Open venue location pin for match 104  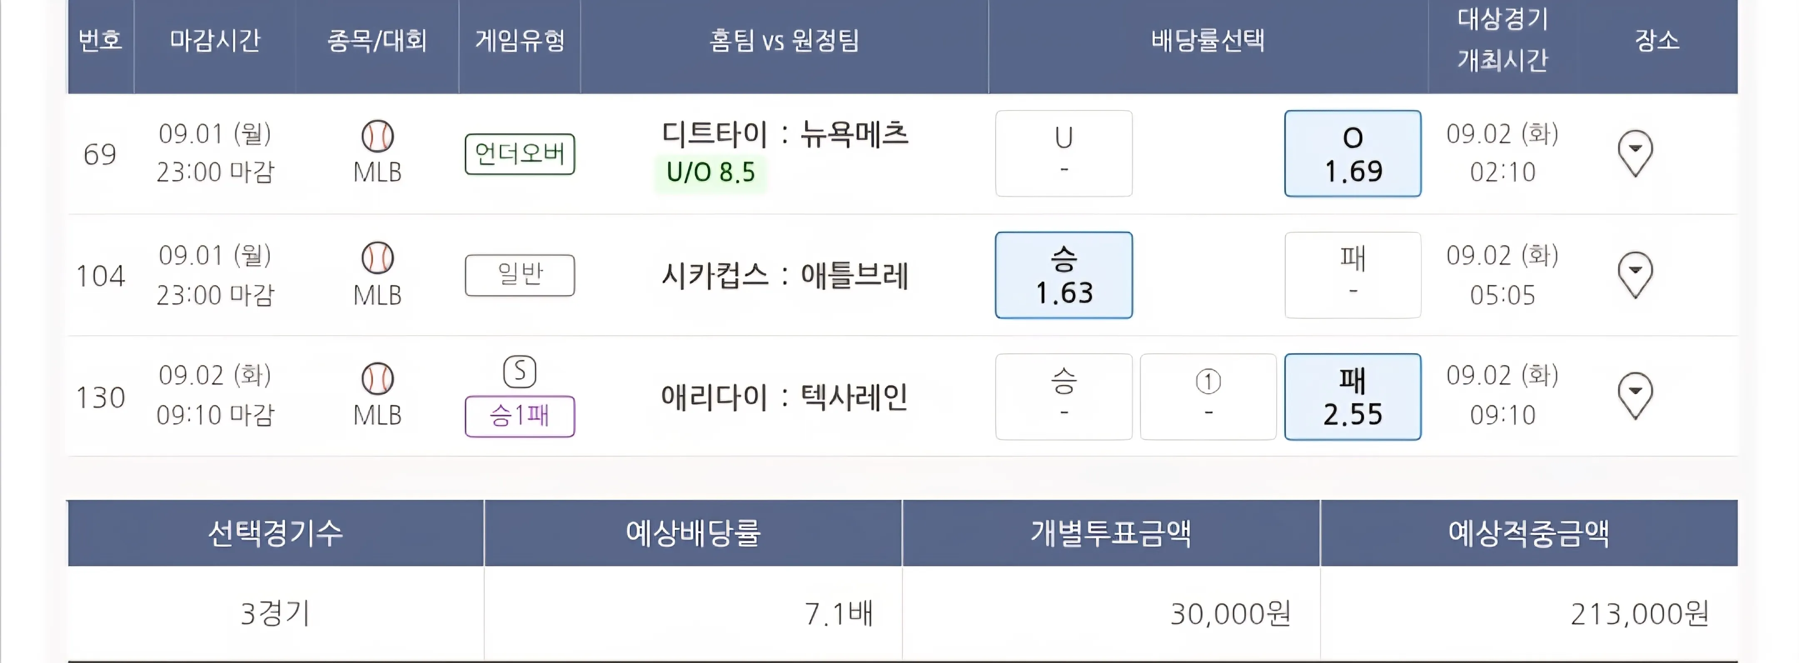pos(1635,274)
